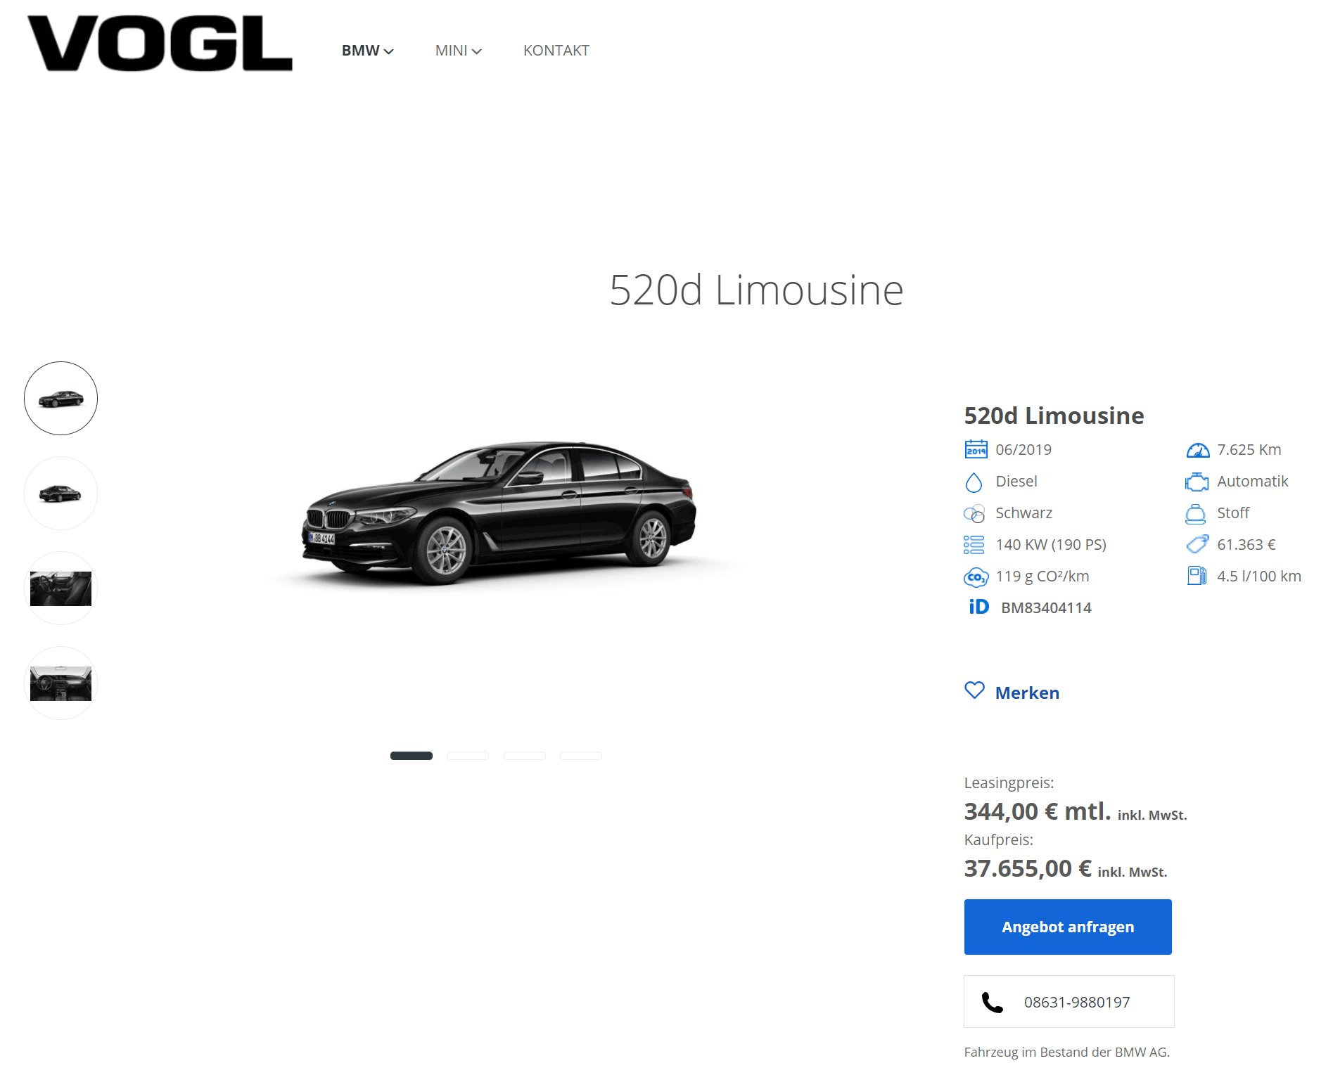Go to the VOGL logo homepage
The image size is (1333, 1075).
coord(160,43)
